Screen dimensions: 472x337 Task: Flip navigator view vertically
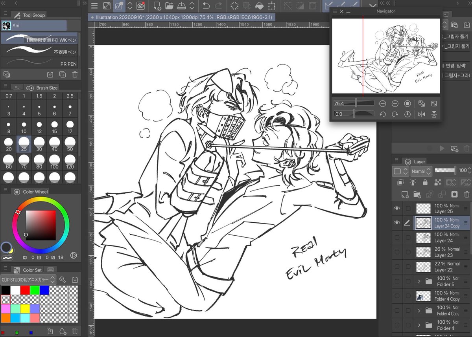434,114
